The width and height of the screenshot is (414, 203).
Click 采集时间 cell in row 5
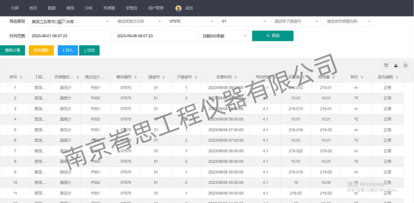point(226,130)
